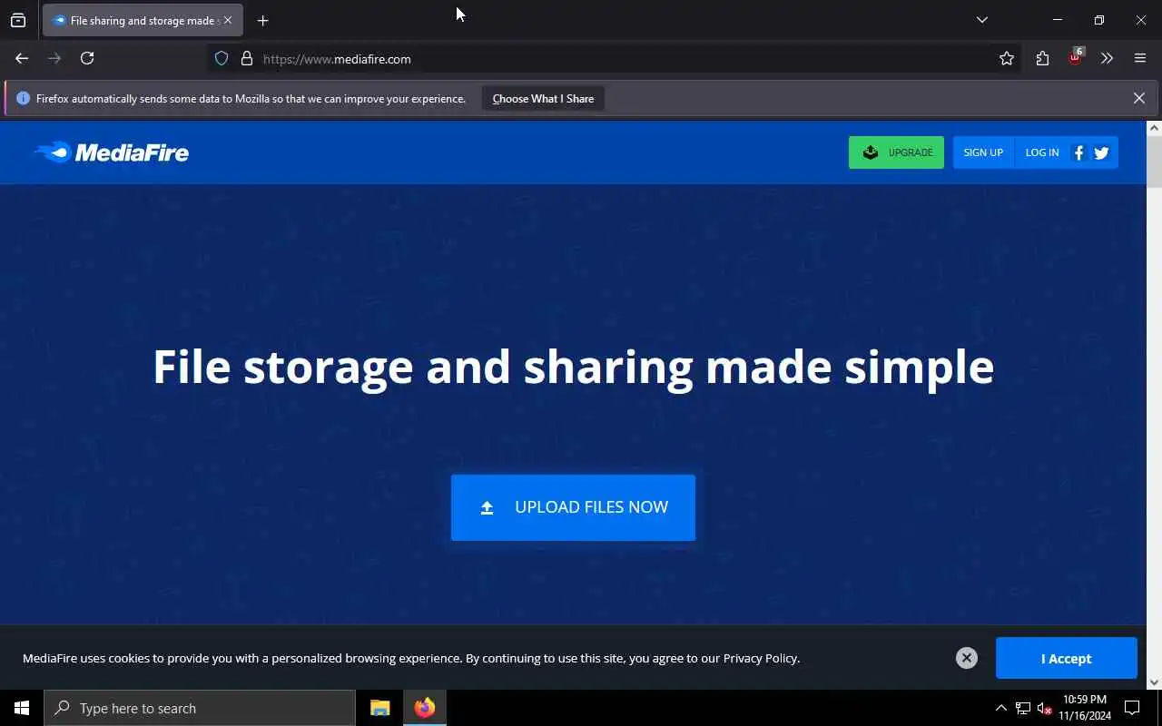This screenshot has width=1162, height=726.
Task: Open the Privacy Policy link
Action: point(761,658)
